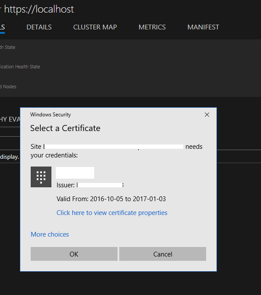Click here to view certificate properties
Screen dimensions: 261x295
pyautogui.click(x=112, y=213)
